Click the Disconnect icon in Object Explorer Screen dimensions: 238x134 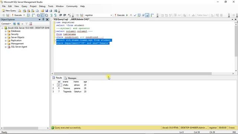19,24
